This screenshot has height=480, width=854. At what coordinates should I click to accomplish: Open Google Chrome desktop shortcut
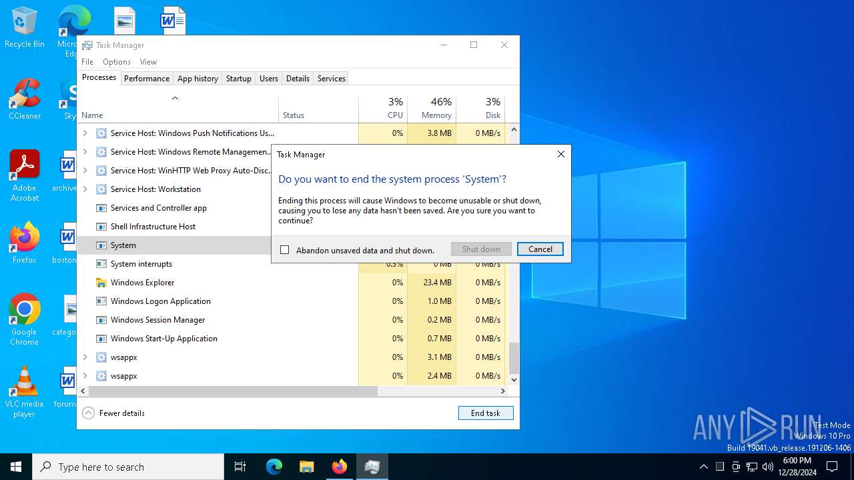pos(24,320)
